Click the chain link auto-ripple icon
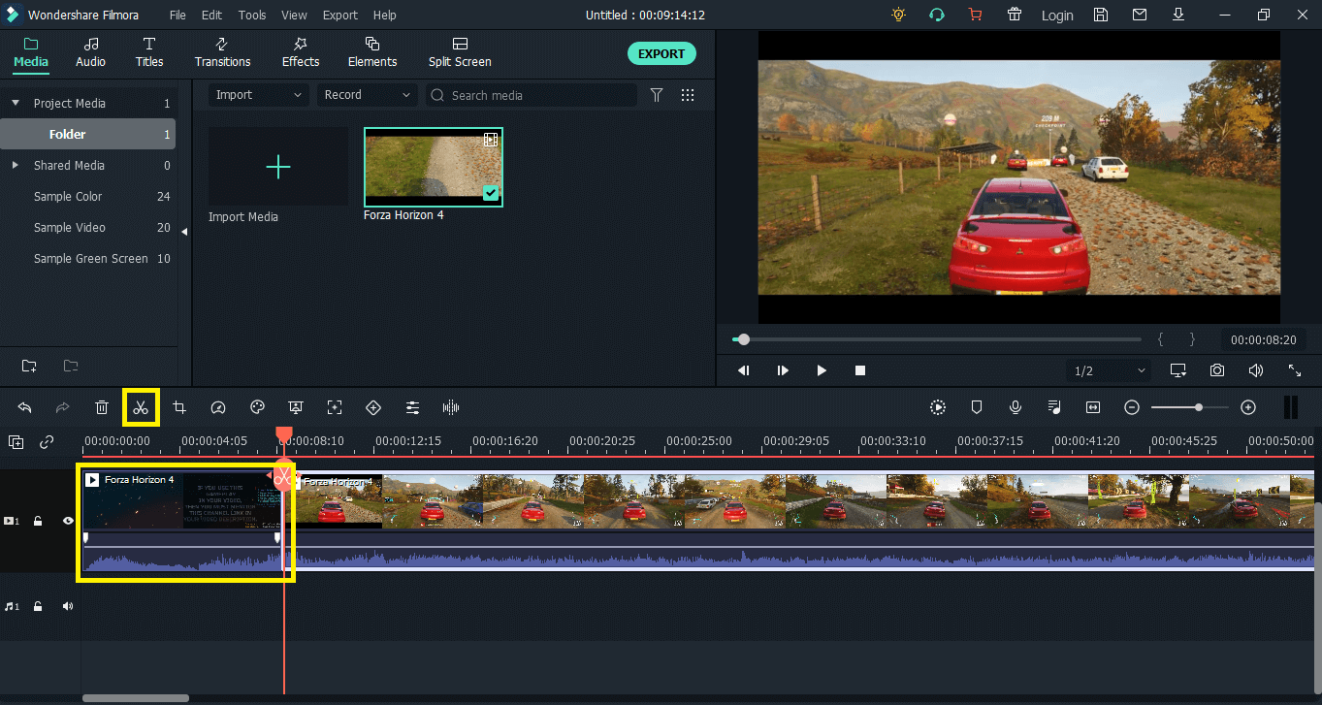The width and height of the screenshot is (1322, 705). 47,442
